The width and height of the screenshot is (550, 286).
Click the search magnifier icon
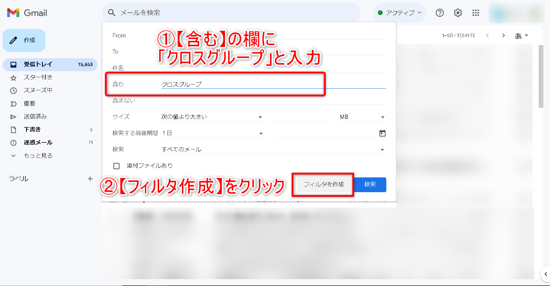111,13
